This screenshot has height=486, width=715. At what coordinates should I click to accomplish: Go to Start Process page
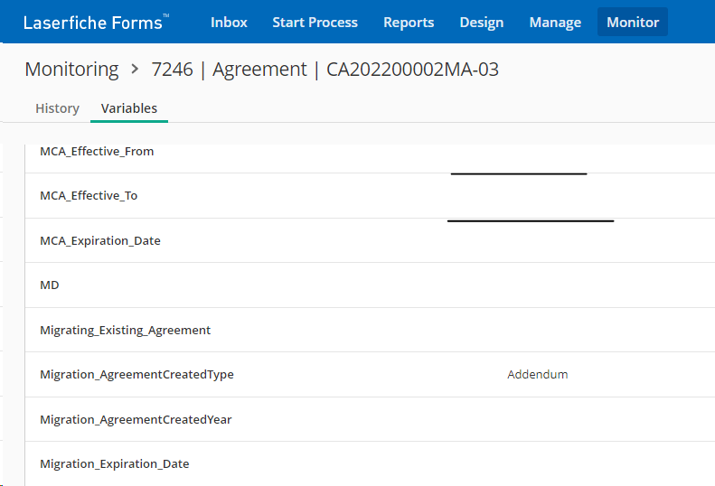point(315,22)
